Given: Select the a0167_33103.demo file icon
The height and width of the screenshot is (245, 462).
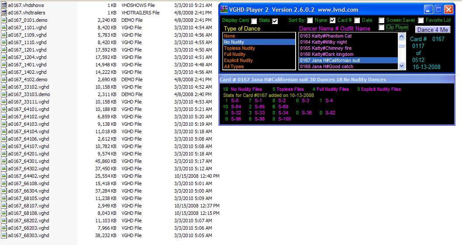Looking at the screenshot, I should click(3, 94).
